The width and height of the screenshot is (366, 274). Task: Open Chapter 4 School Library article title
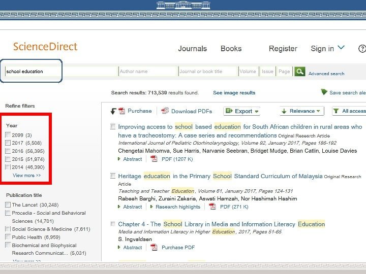click(221, 224)
